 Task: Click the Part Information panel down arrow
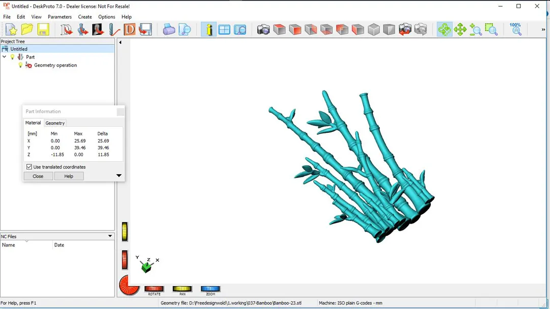(119, 175)
